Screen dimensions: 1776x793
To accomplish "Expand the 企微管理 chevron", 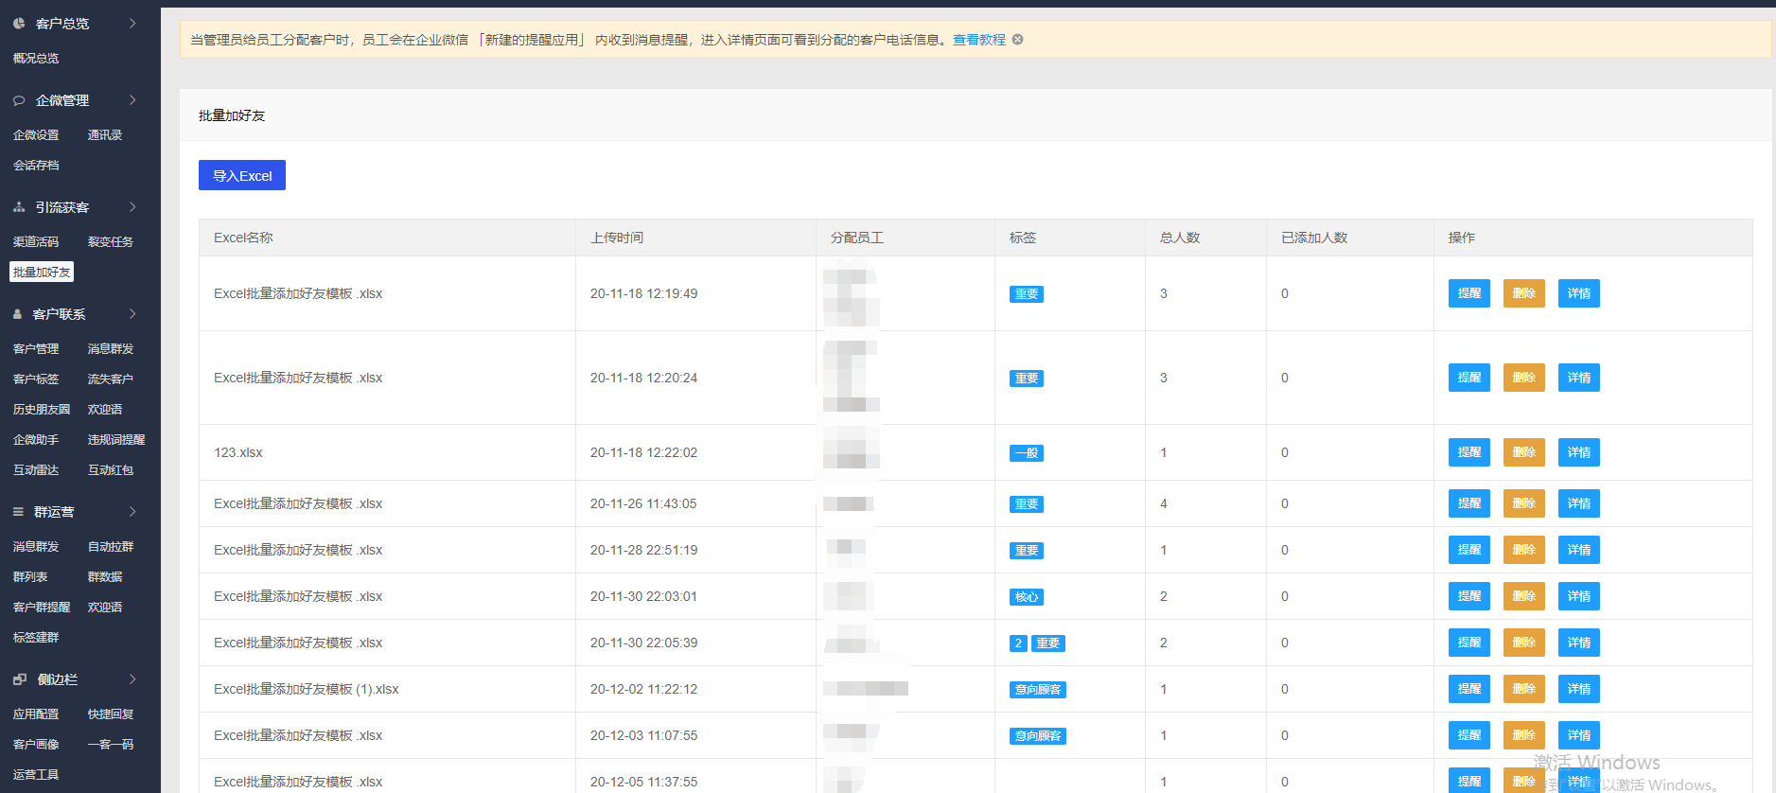I will pyautogui.click(x=132, y=100).
